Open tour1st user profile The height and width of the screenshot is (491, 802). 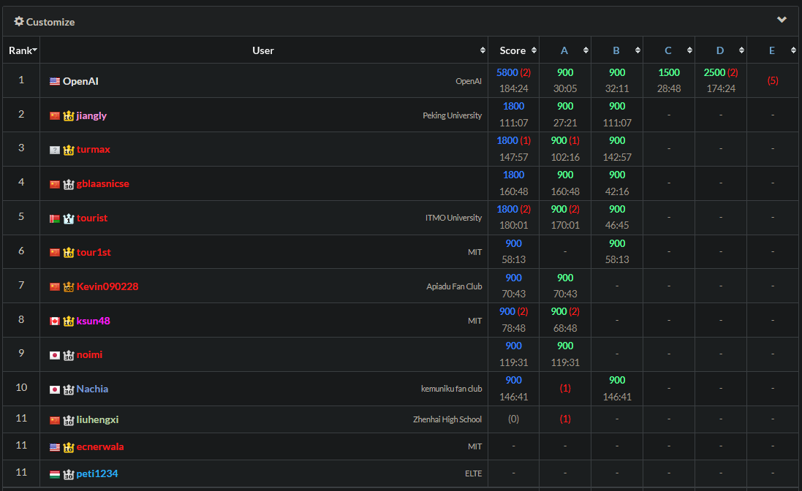point(94,252)
